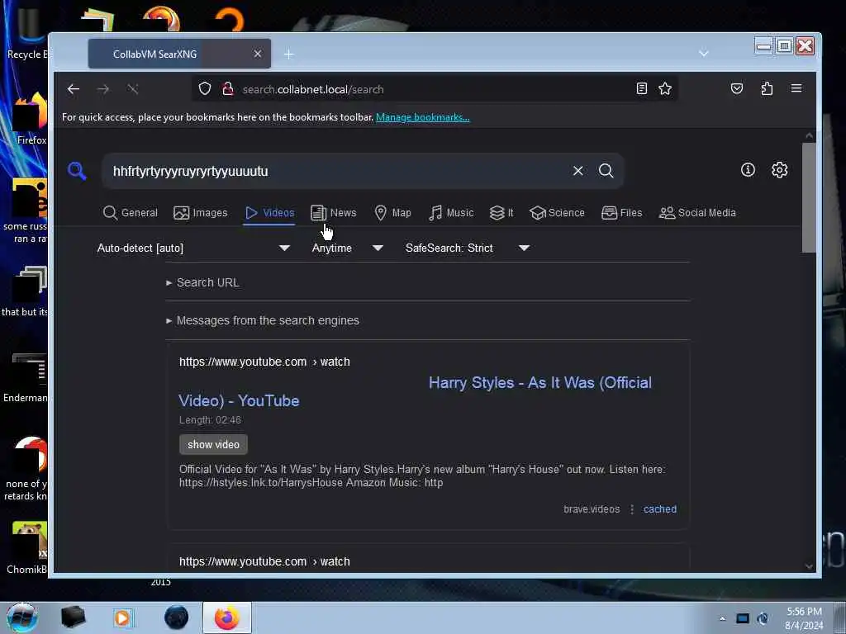Open Harry Styles As It Was result
The width and height of the screenshot is (846, 634).
[416, 391]
